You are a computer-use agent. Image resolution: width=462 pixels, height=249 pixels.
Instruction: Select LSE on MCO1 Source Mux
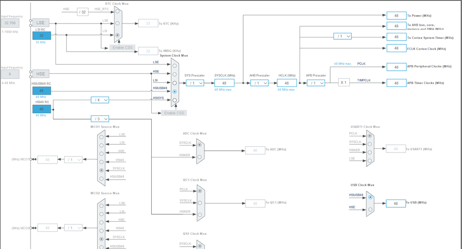point(101,137)
